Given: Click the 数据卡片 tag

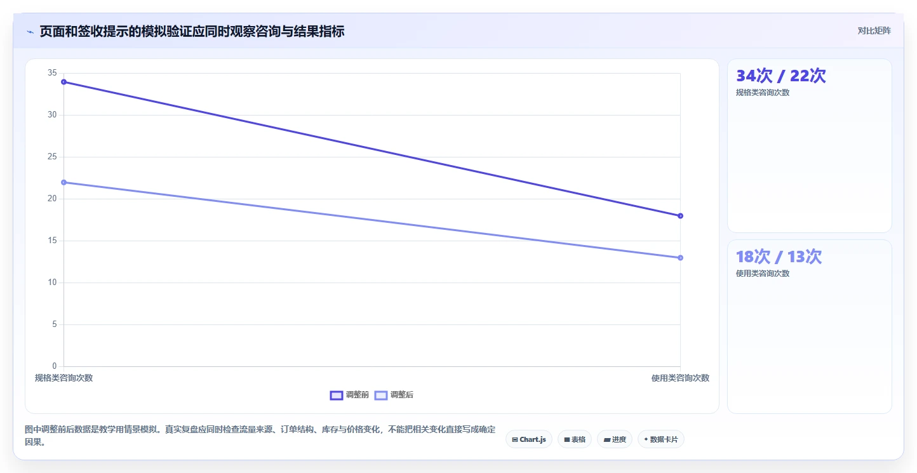Looking at the screenshot, I should coord(661,439).
